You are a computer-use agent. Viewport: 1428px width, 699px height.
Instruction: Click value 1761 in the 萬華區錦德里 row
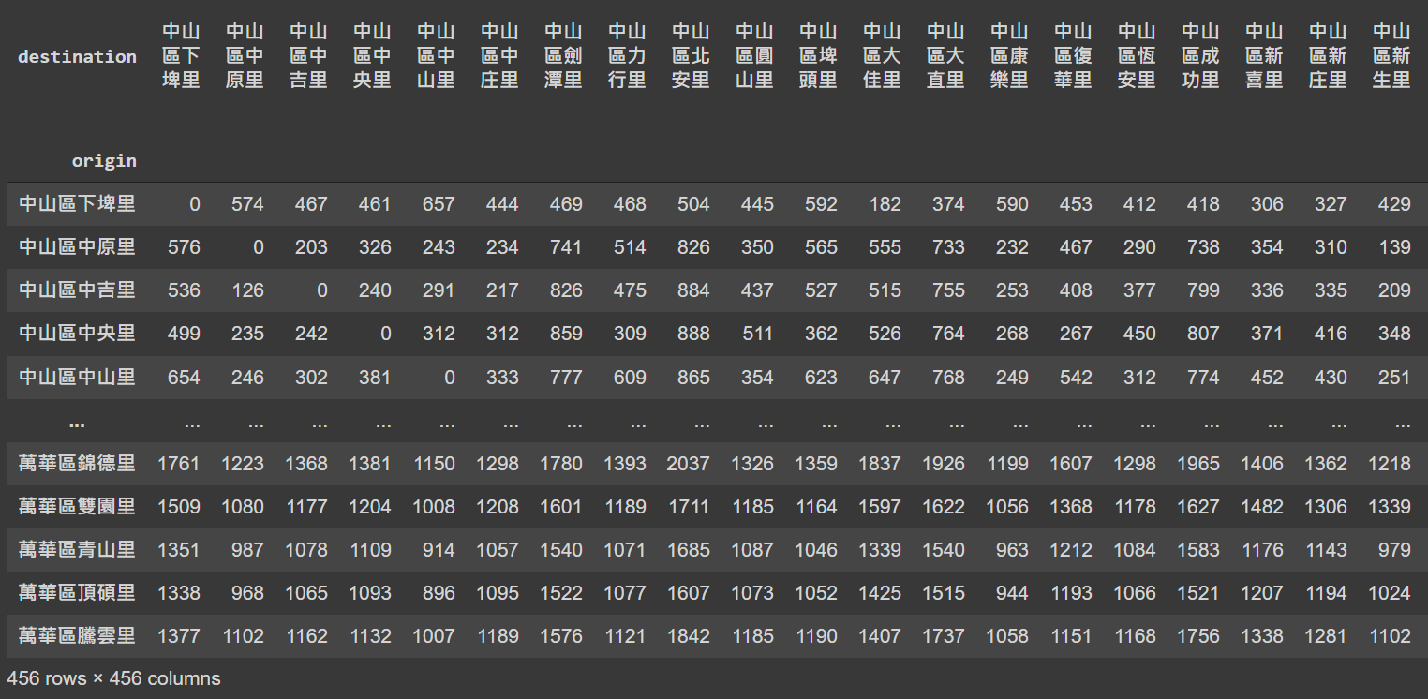click(179, 464)
